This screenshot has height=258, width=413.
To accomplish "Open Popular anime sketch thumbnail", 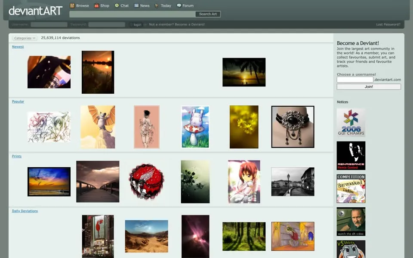I will 49,127.
